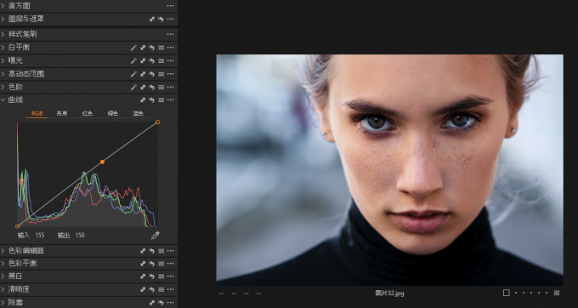The width and height of the screenshot is (578, 308).
Task: Click the 输出 value 158 field
Action: (x=80, y=236)
